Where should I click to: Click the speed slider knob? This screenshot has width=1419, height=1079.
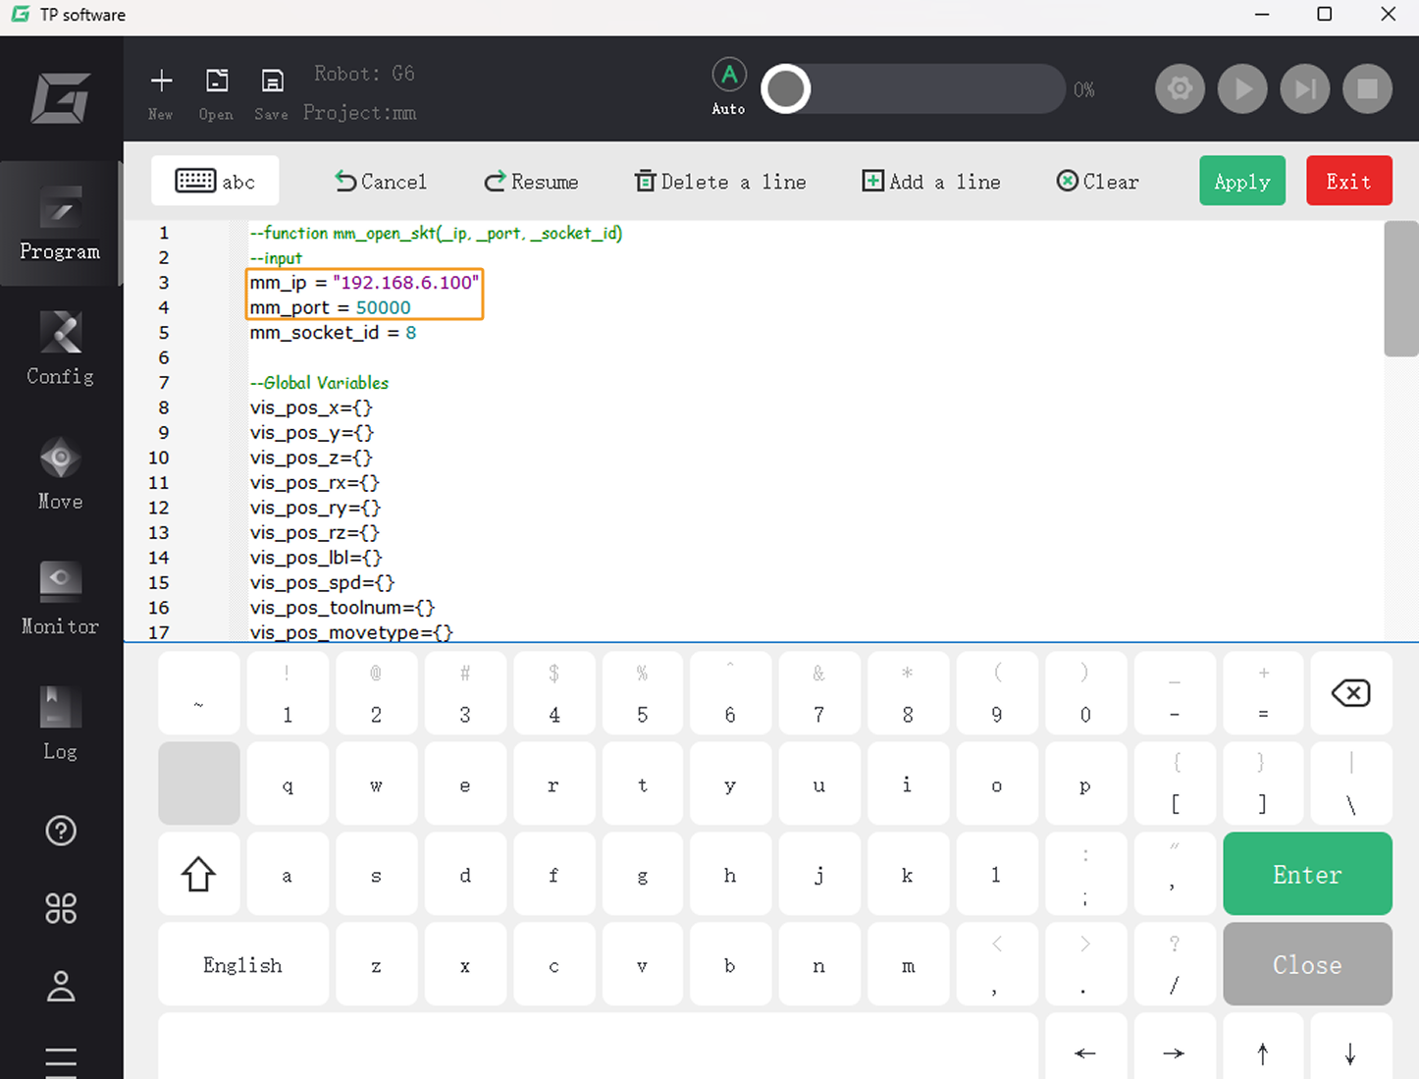(x=786, y=89)
